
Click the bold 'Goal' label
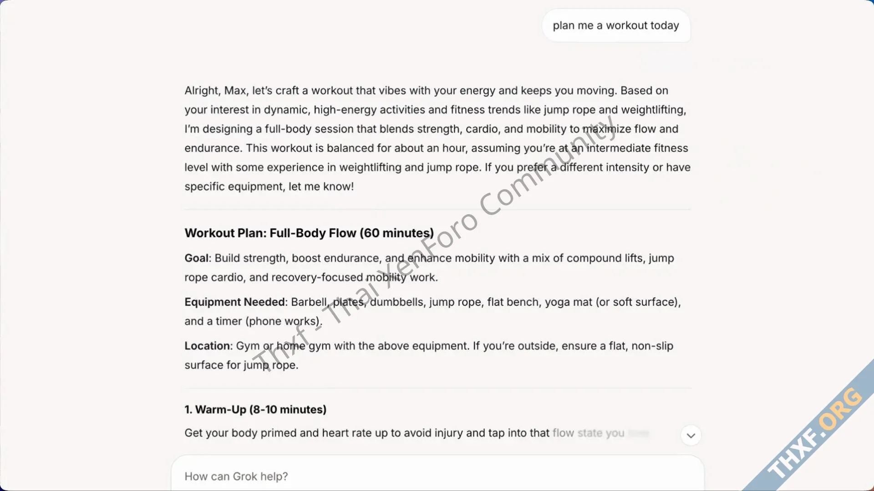click(197, 258)
